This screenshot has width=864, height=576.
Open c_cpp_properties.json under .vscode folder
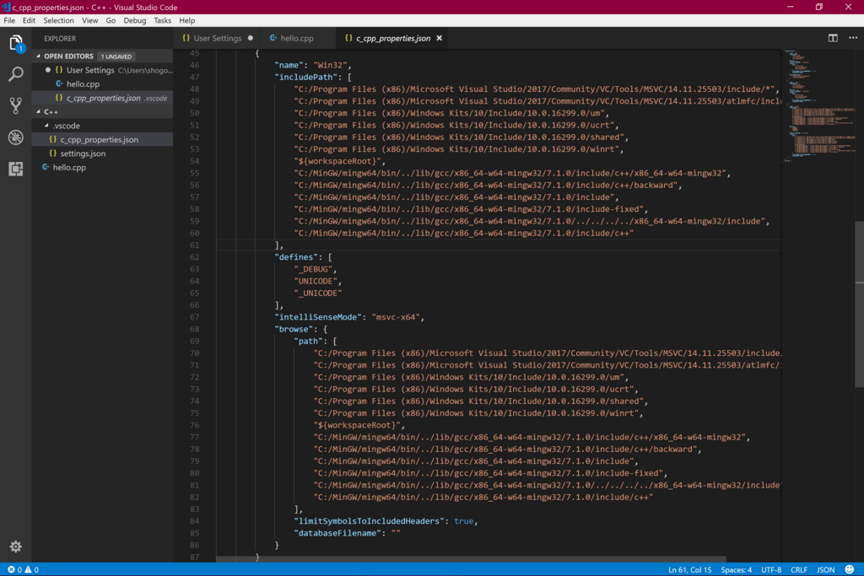(102, 139)
